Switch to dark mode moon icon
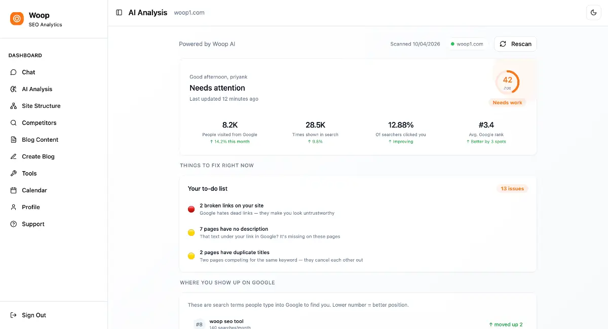Viewport: 608px width, 329px height. coord(593,13)
